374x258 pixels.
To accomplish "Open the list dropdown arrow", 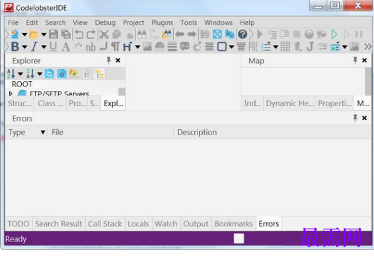I will pyautogui.click(x=276, y=47).
